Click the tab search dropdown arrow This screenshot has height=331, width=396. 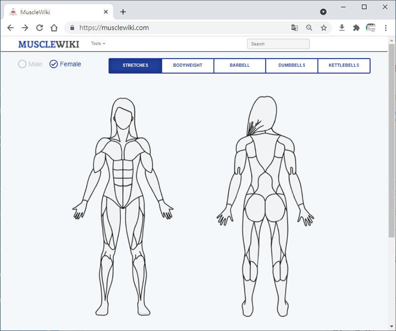[323, 12]
